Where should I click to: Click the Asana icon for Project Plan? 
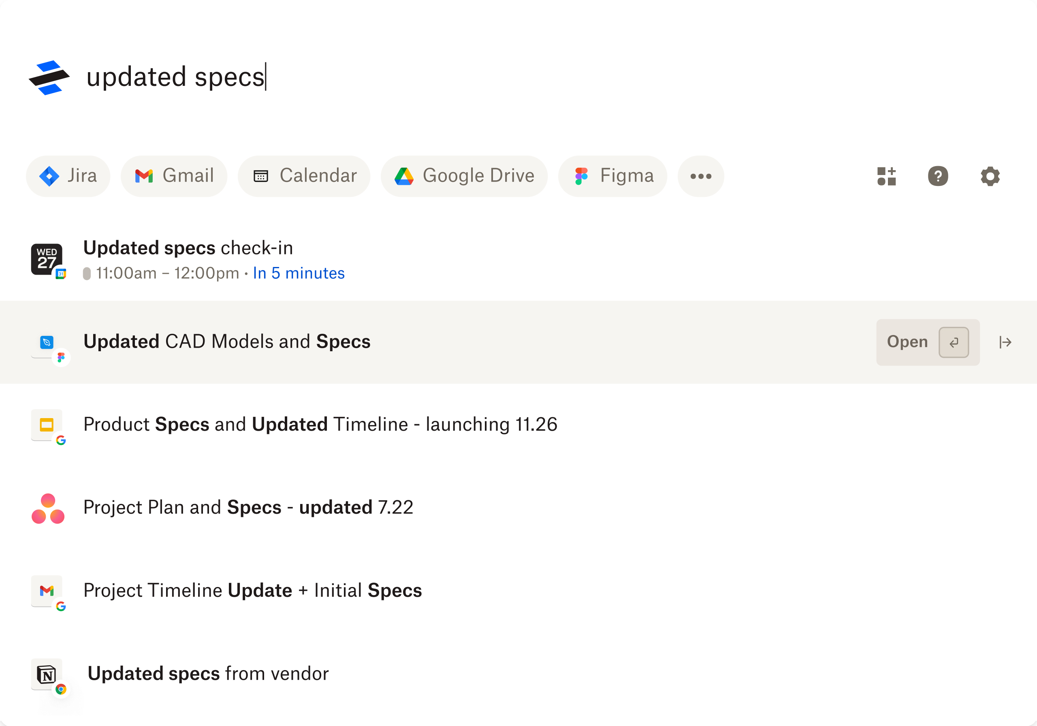click(48, 508)
